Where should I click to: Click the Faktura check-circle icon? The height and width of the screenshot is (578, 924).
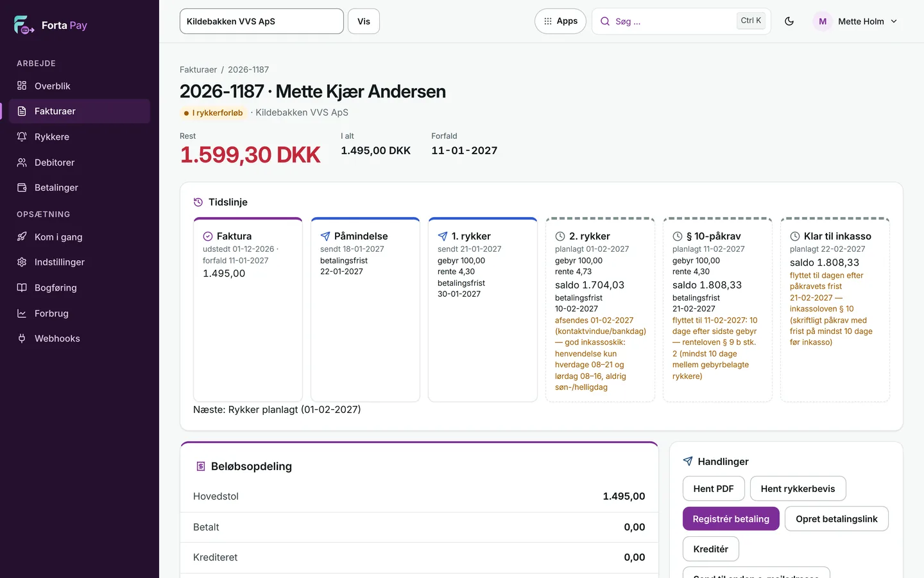tap(208, 236)
